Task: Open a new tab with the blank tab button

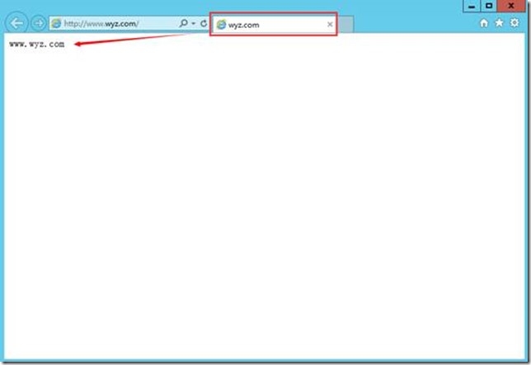Action: 345,25
